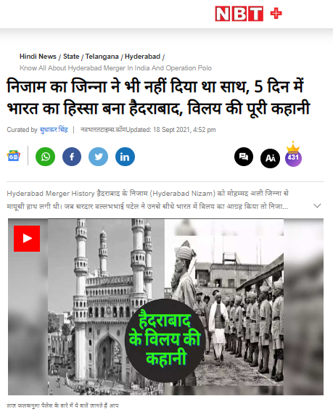Click the article headline text
The height and width of the screenshot is (412, 333).
[158, 97]
